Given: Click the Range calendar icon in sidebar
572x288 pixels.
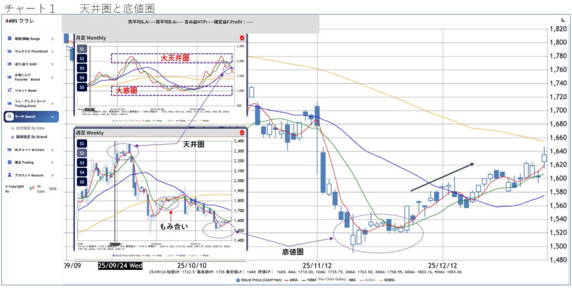Looking at the screenshot, I should click(x=9, y=39).
